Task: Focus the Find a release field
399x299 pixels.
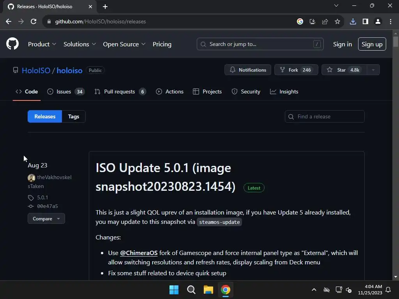Action: [x=325, y=116]
